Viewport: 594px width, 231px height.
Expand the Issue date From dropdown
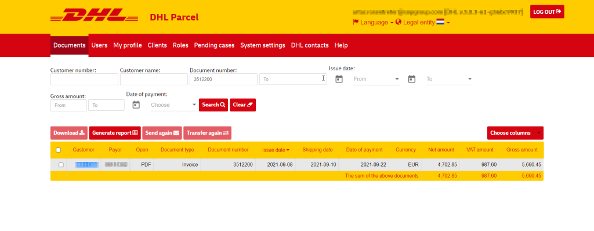(376, 79)
